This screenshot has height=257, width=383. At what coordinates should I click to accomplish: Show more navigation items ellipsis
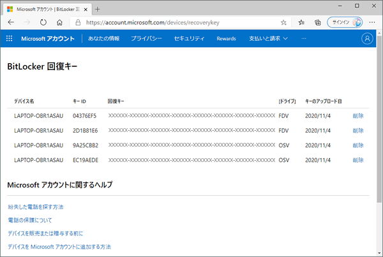tap(304, 38)
